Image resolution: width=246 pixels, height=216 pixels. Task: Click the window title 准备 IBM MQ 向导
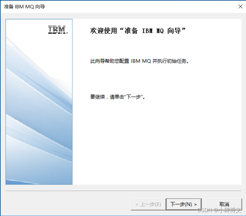point(25,7)
